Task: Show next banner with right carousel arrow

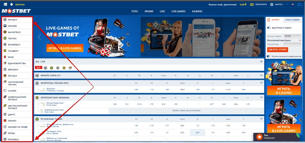Action: [259, 36]
